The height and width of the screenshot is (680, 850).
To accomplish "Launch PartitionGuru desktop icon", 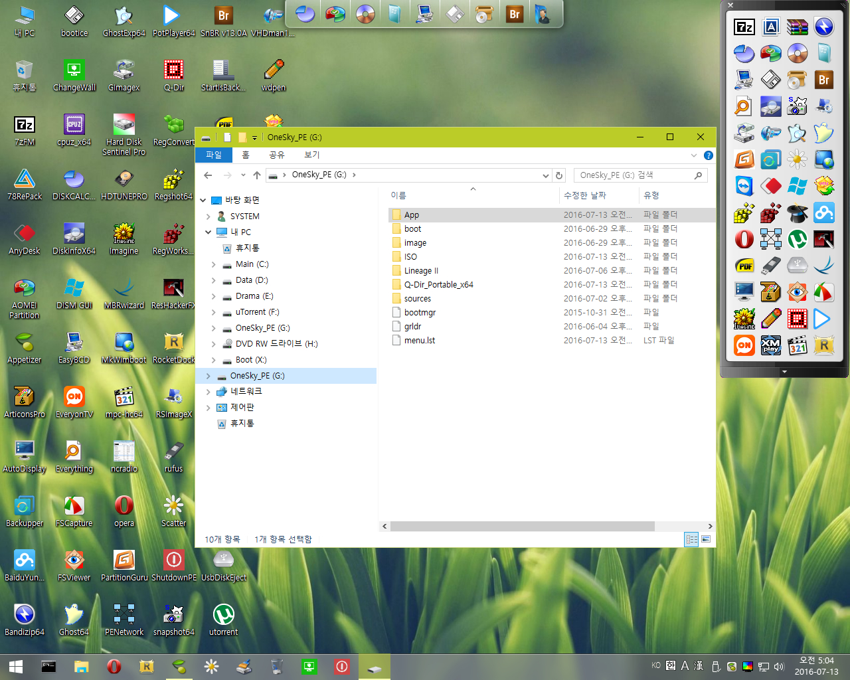I will pos(124,566).
